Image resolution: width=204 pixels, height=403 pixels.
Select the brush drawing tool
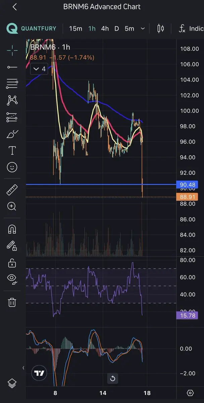(12, 134)
